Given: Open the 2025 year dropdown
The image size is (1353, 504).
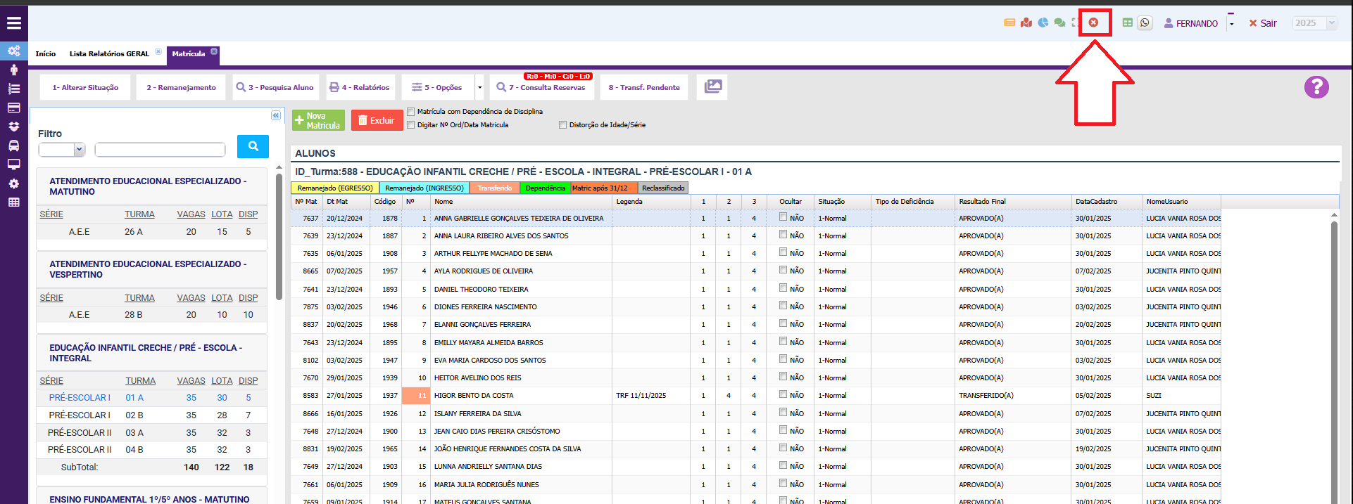Looking at the screenshot, I should pos(1314,23).
